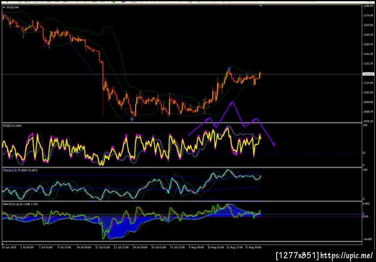This screenshot has height=262, width=376.
Task: Click the 14 Jul 09:00 time label
Action: tap(84, 247)
